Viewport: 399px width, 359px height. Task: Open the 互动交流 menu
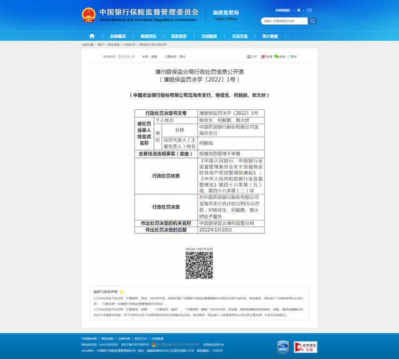click(x=239, y=36)
